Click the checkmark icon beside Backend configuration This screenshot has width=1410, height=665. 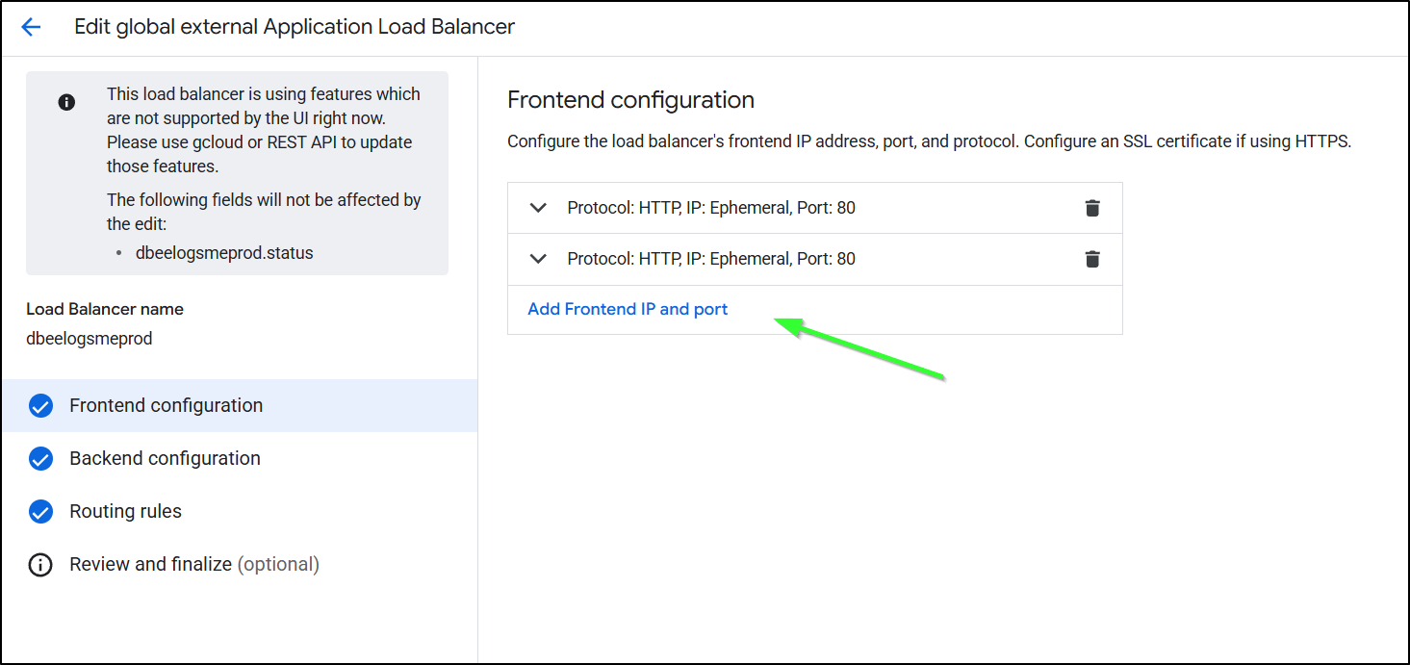coord(40,459)
